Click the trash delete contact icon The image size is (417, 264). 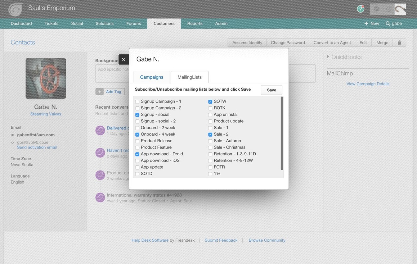pos(399,43)
